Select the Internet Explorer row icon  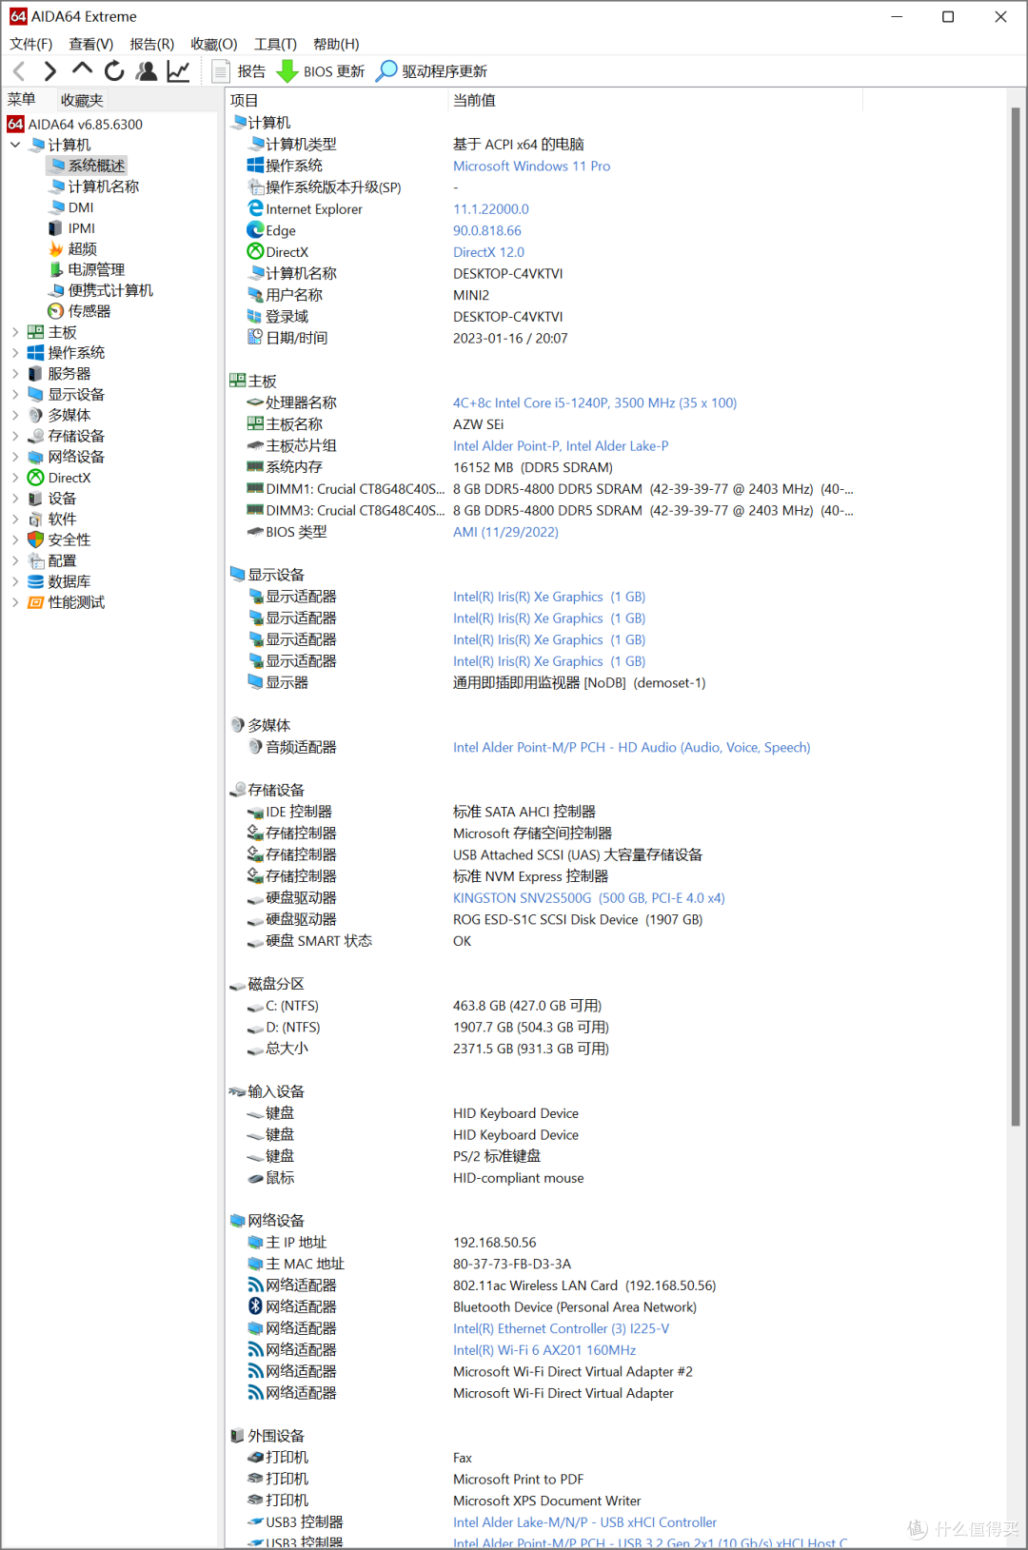(x=255, y=208)
